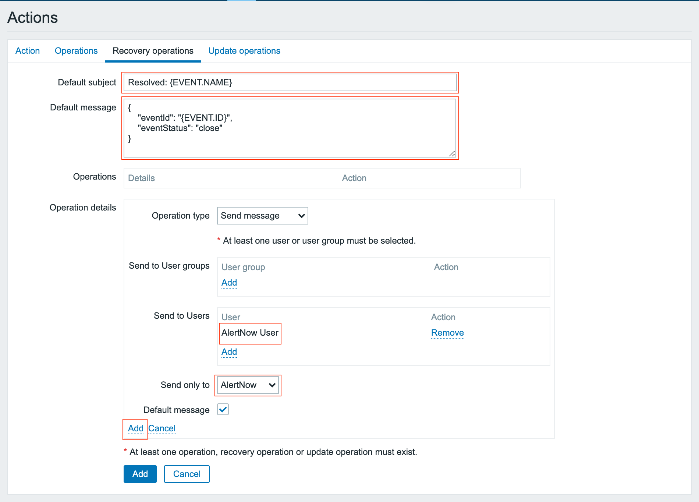The height and width of the screenshot is (502, 699).
Task: Click the Cancel link in Operation details
Action: 162,428
